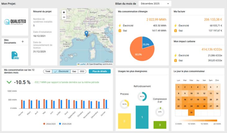Click electricity lightning icon in energy consumption
Screen dimensions: 227x133
tap(120, 26)
